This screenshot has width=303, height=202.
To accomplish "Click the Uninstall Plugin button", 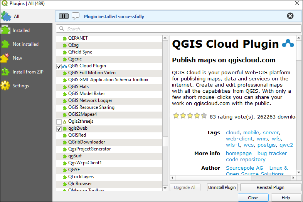I will [x=222, y=187].
